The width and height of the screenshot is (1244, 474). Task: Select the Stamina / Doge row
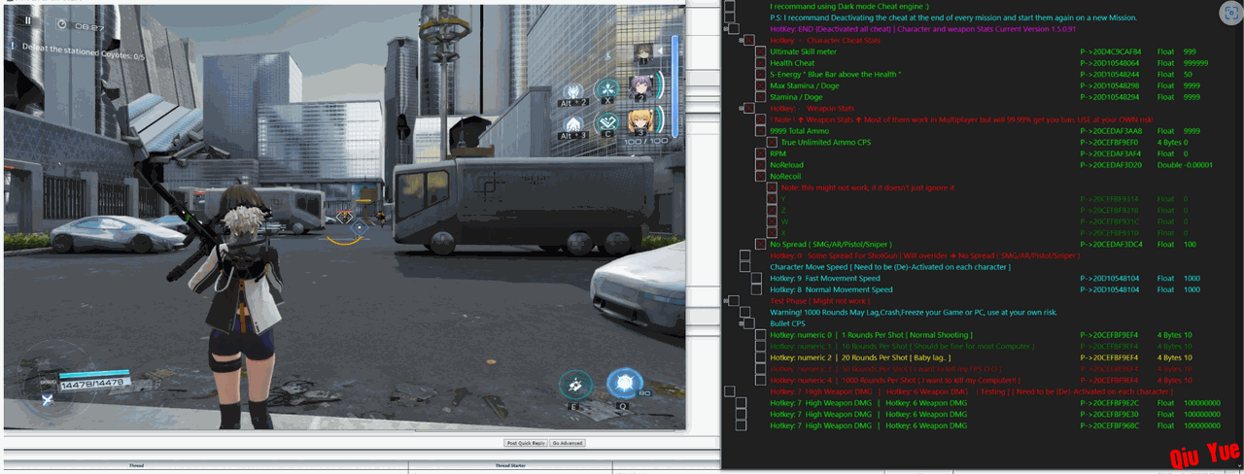979,97
